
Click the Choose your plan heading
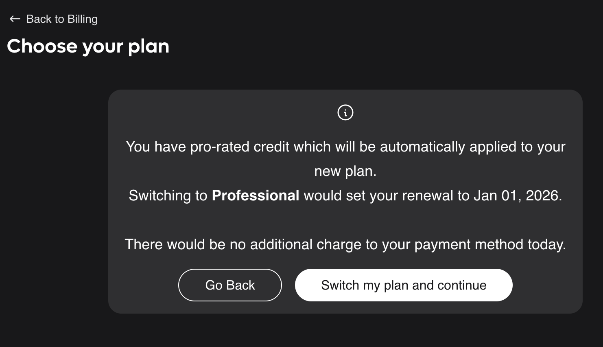tap(88, 46)
